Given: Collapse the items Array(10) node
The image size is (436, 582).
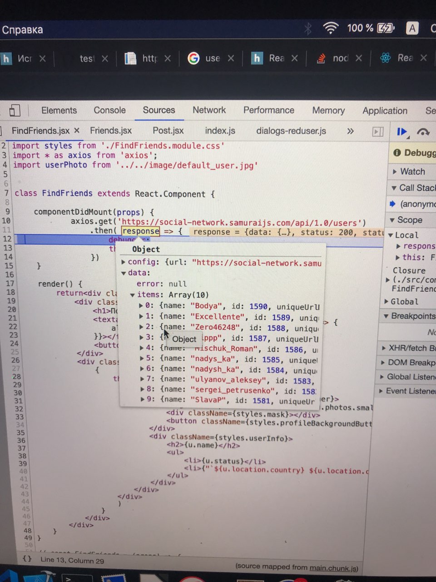Looking at the screenshot, I should tap(133, 295).
